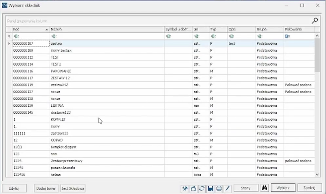Open search with the magnifying glass icon
The image size is (326, 194).
coord(315,21)
